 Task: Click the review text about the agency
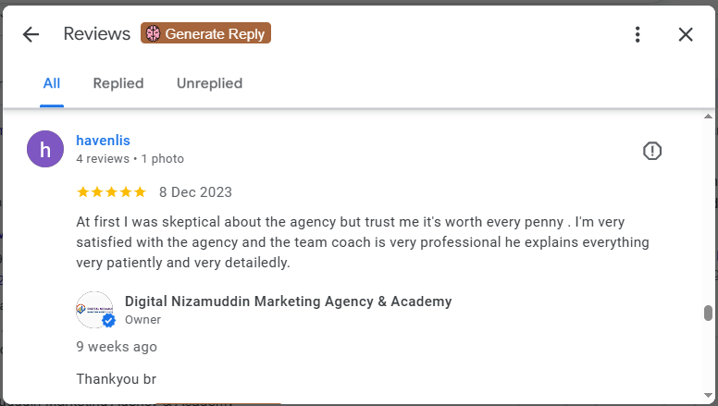coord(362,242)
